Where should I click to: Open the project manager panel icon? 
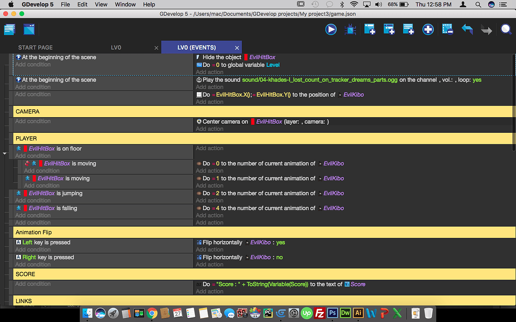10,30
